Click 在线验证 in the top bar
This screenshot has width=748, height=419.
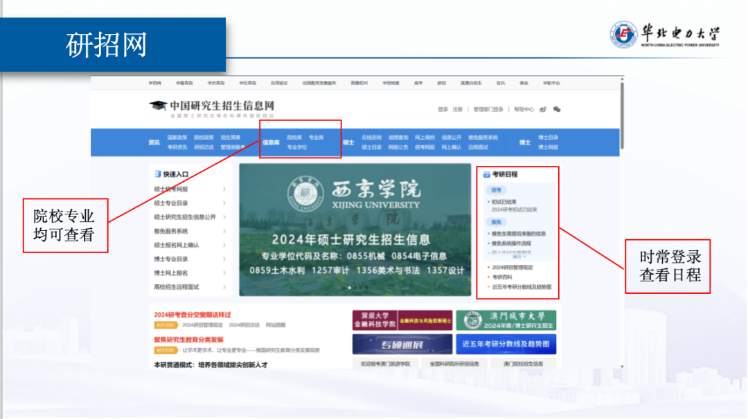click(x=279, y=83)
